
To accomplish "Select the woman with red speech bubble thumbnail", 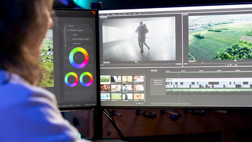I will tap(139, 97).
